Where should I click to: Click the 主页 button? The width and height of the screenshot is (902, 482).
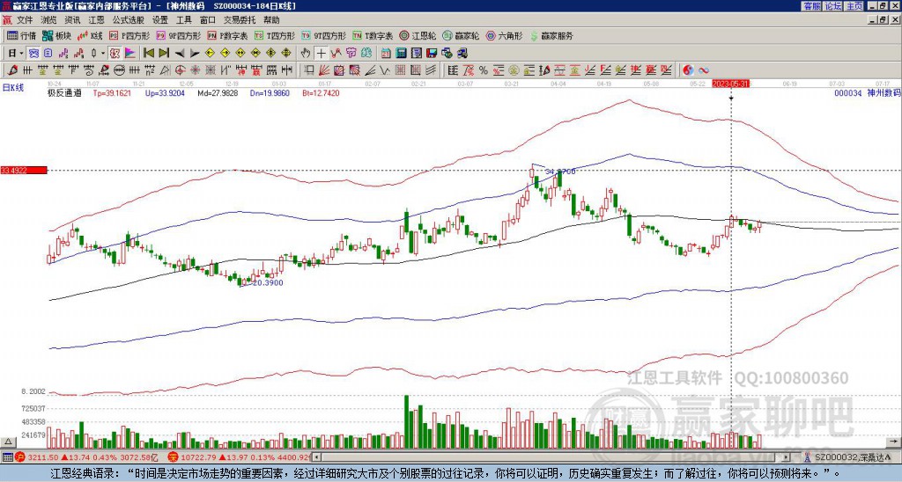pos(854,5)
